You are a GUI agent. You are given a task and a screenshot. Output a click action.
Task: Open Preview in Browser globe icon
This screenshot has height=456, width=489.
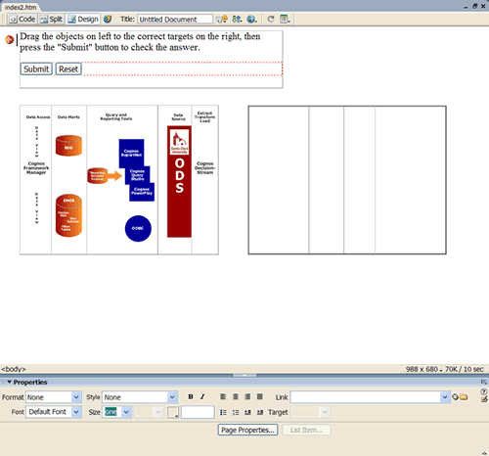[251, 20]
